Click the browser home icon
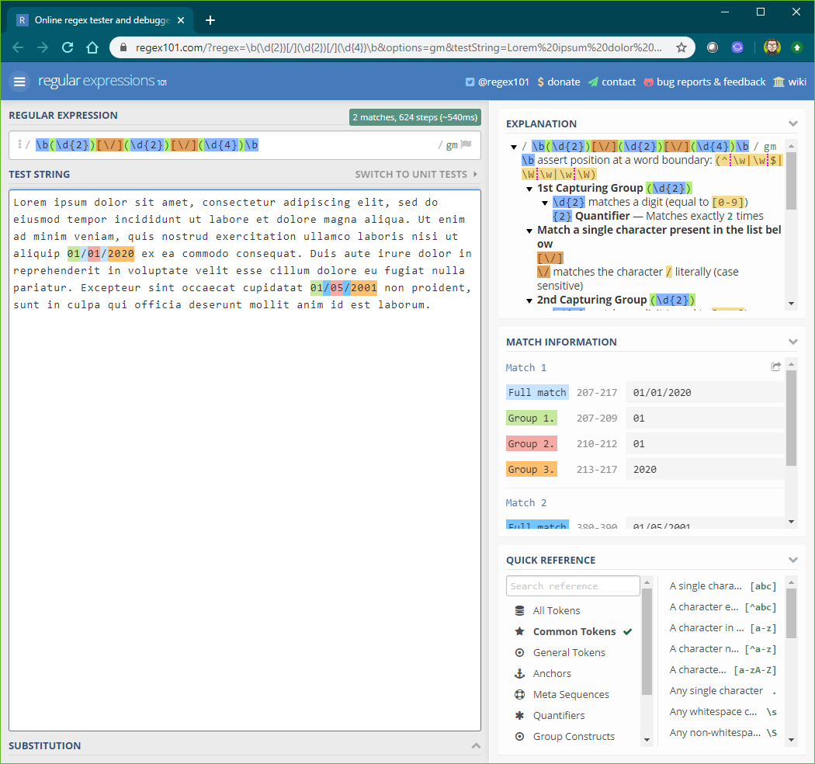815x764 pixels. click(x=92, y=47)
